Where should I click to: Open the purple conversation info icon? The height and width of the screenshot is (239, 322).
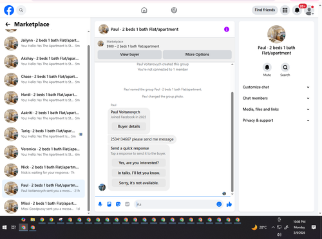[227, 29]
